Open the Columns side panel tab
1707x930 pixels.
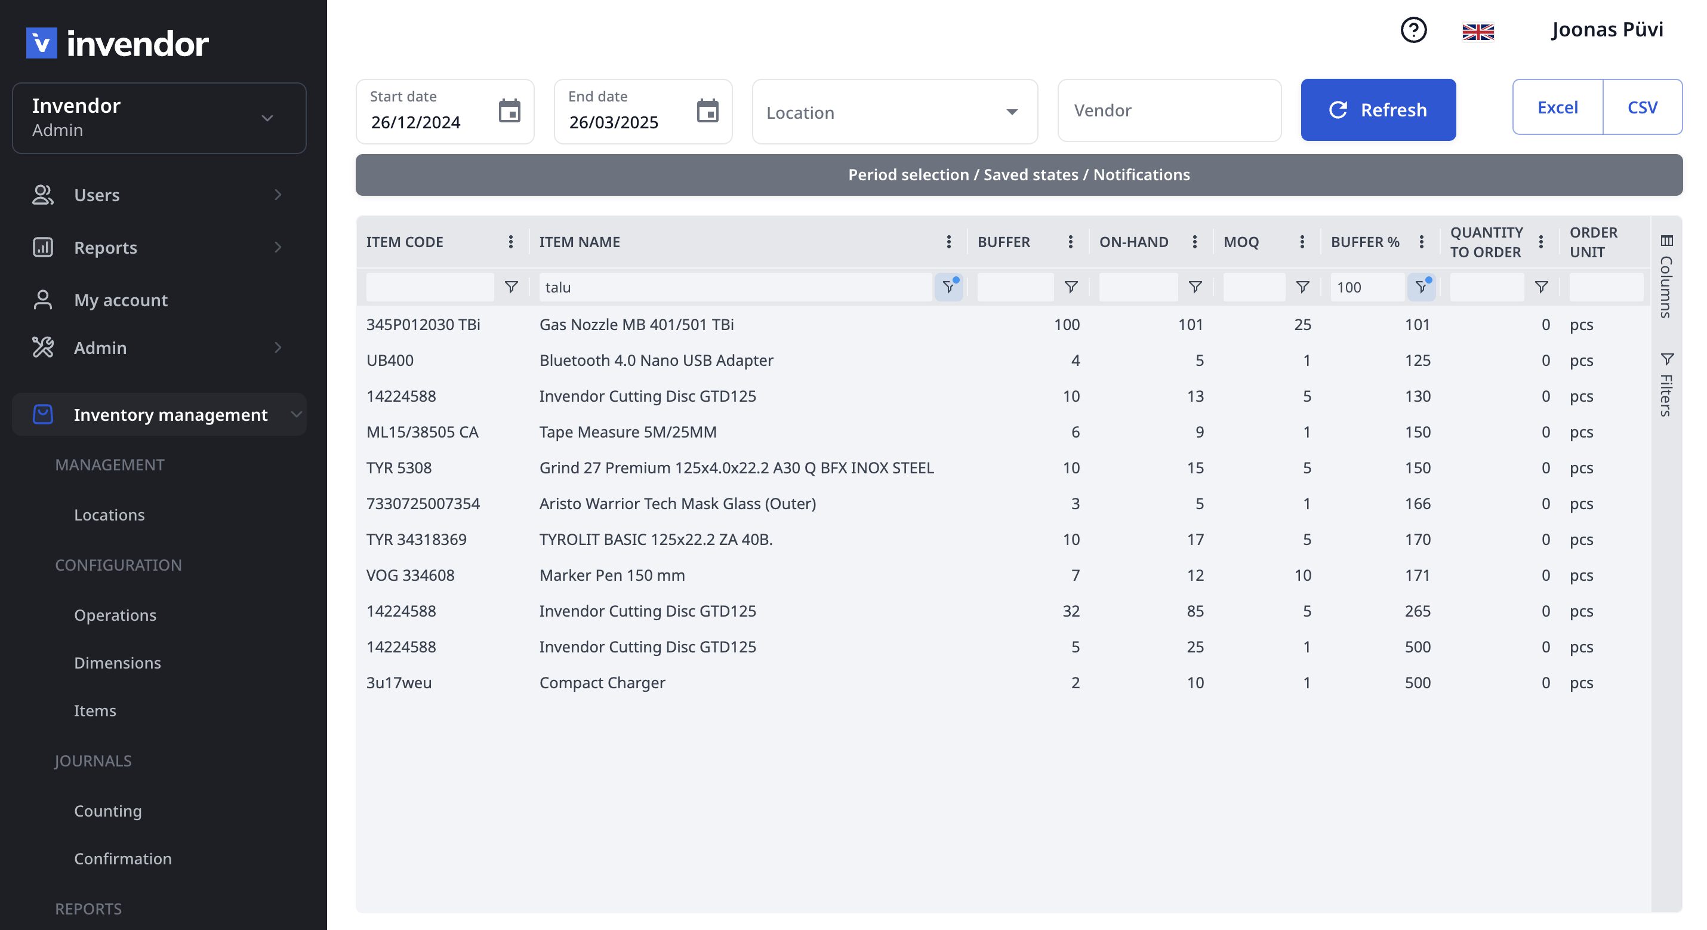tap(1666, 276)
